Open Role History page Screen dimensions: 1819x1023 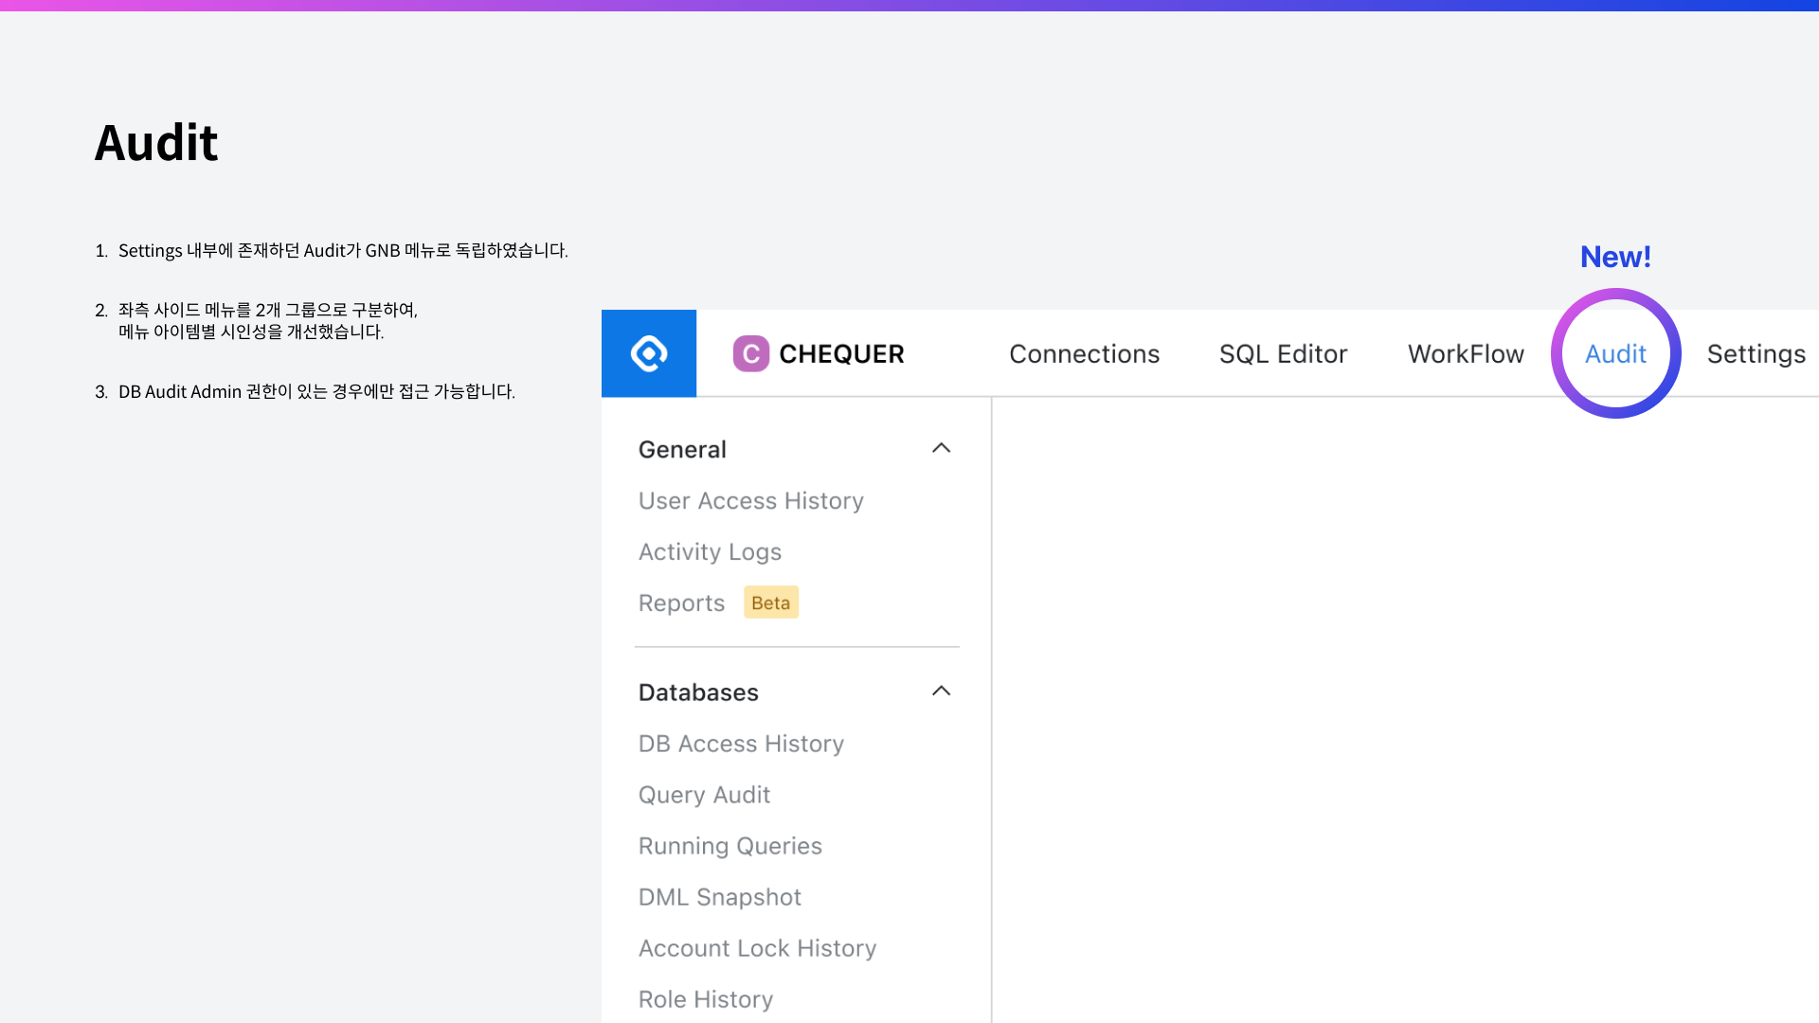(x=705, y=999)
